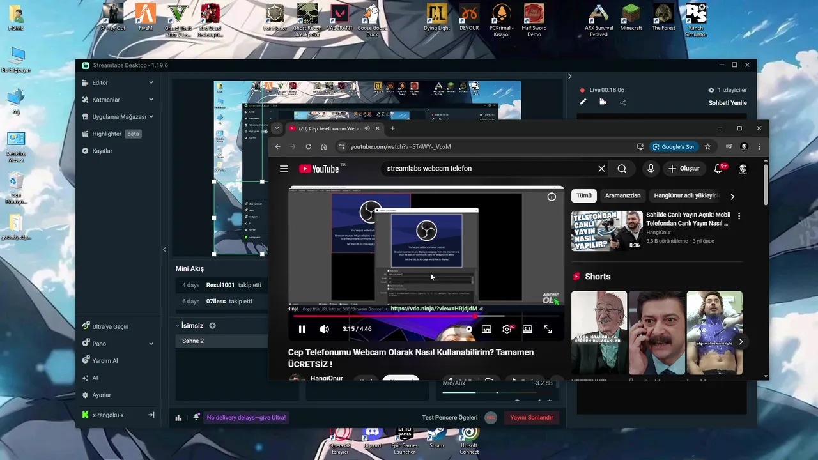Open Steam from the desktop shortcuts
This screenshot has height=460, width=818.
436,439
